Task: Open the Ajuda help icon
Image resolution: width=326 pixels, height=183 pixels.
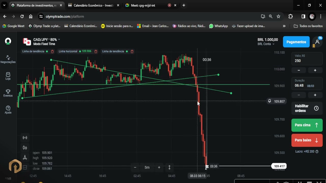Action: click(x=8, y=110)
